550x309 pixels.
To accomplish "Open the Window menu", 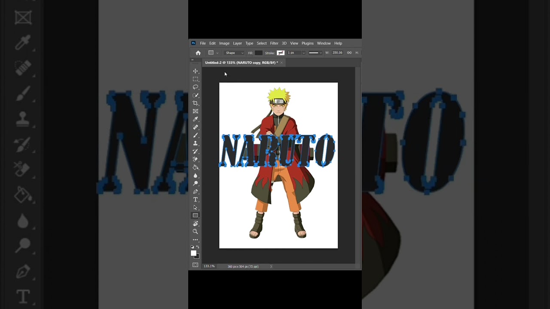I will [x=324, y=43].
